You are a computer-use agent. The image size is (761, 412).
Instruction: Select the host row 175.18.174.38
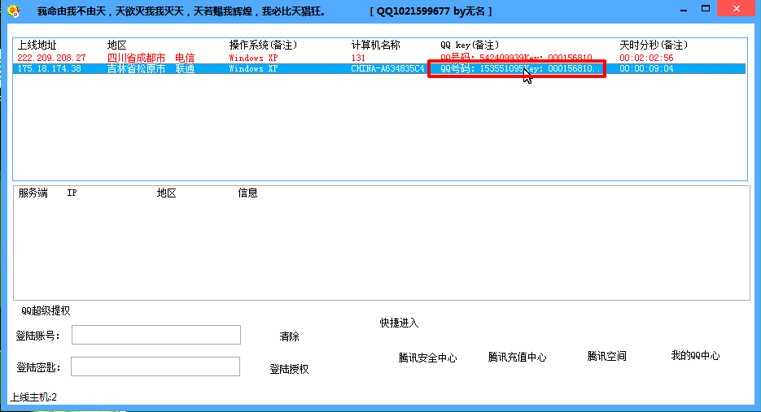tap(379, 68)
